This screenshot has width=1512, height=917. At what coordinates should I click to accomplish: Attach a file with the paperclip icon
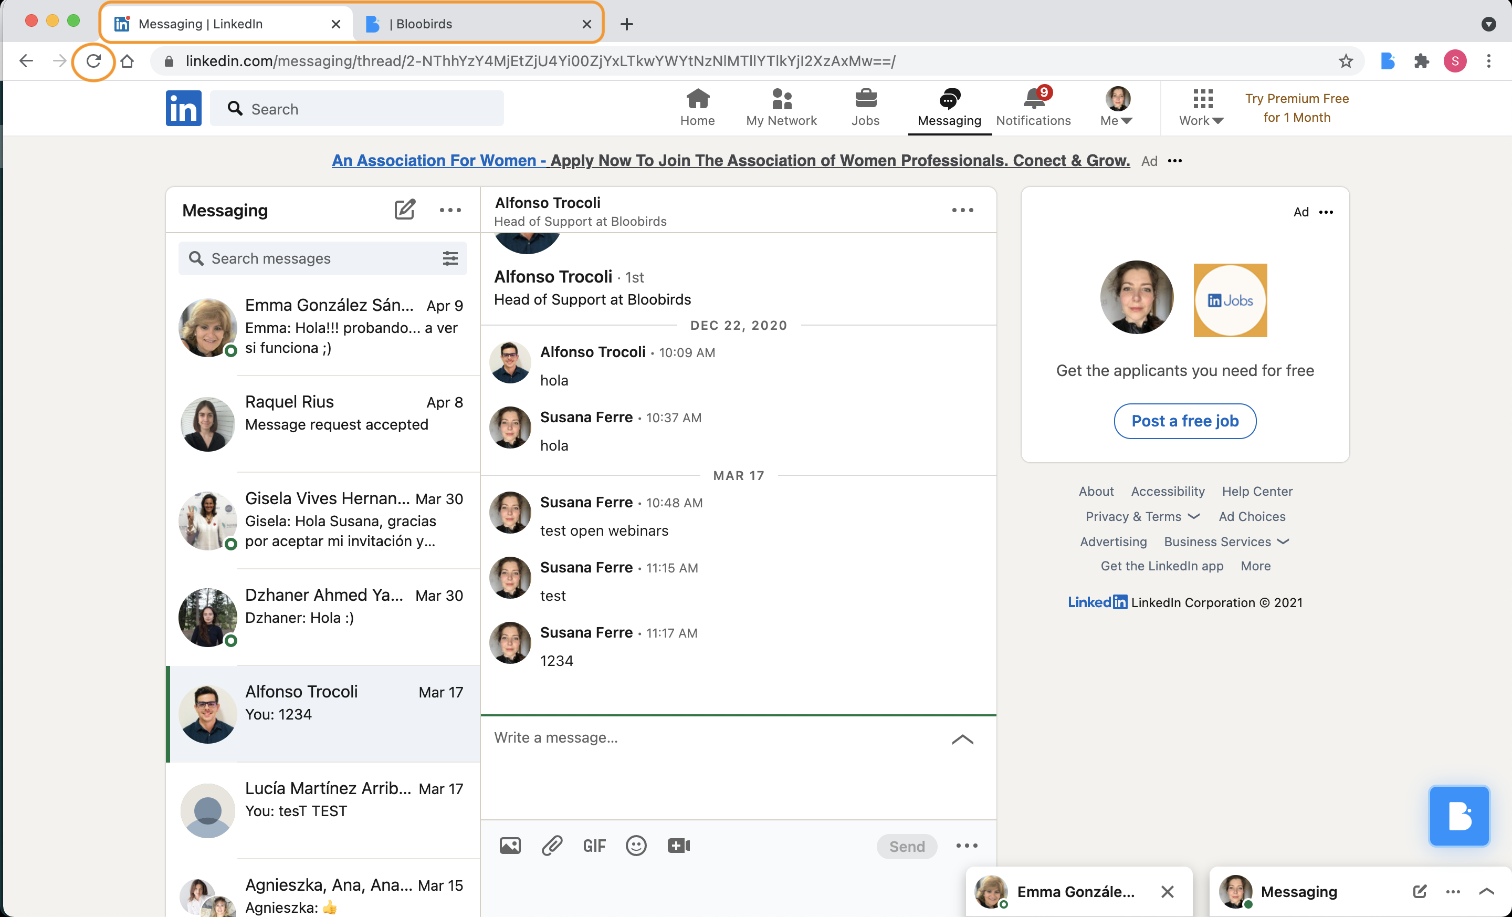[552, 846]
